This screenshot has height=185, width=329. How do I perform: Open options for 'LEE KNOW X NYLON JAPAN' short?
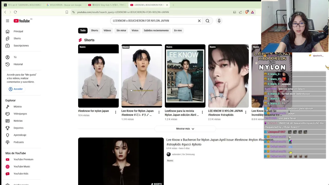246,112
